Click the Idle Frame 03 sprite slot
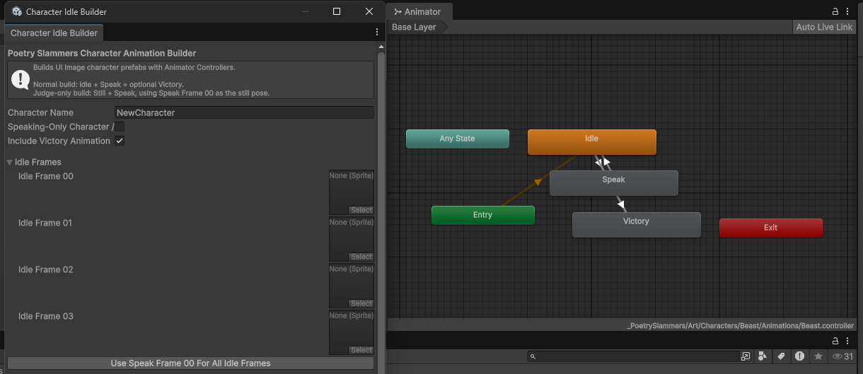 [x=351, y=332]
